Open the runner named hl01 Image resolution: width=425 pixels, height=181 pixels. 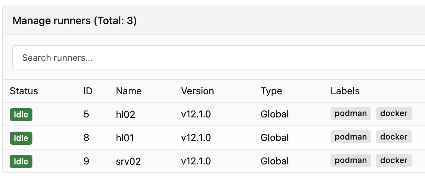[125, 138]
